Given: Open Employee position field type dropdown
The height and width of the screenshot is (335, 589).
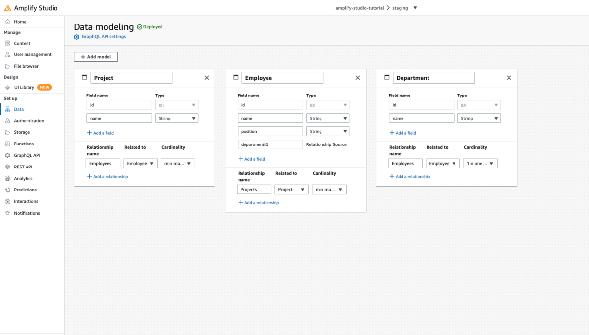Looking at the screenshot, I should coord(328,131).
